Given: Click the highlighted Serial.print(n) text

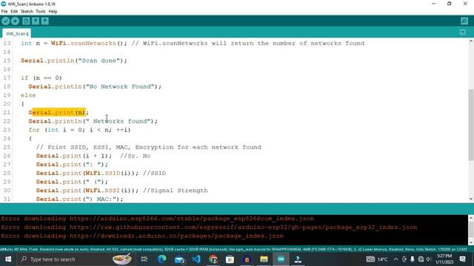Looking at the screenshot, I should [x=59, y=112].
